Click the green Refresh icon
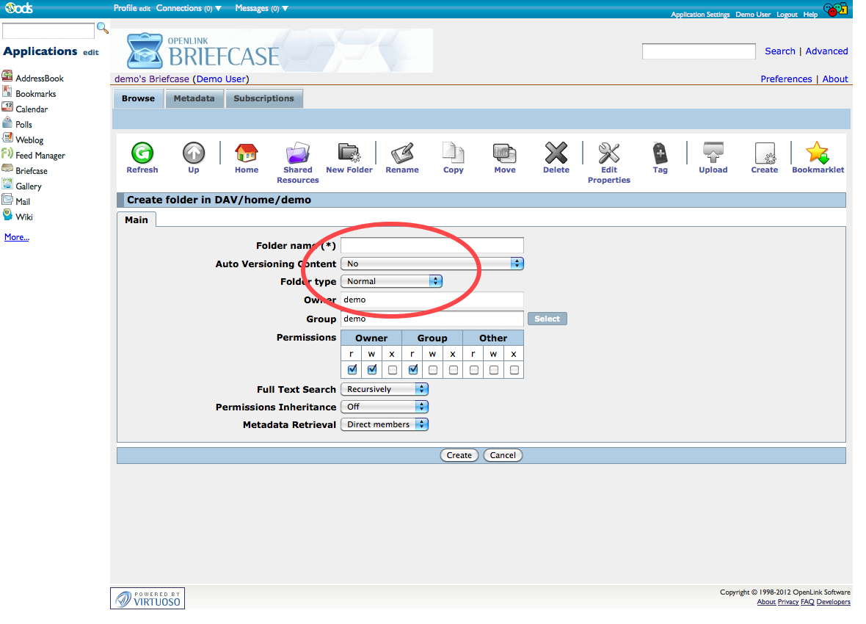 (x=142, y=153)
